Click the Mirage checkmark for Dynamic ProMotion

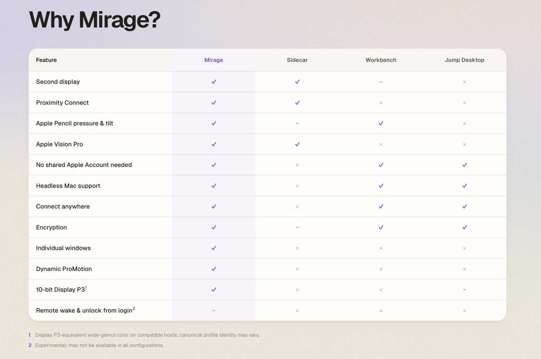[214, 269]
